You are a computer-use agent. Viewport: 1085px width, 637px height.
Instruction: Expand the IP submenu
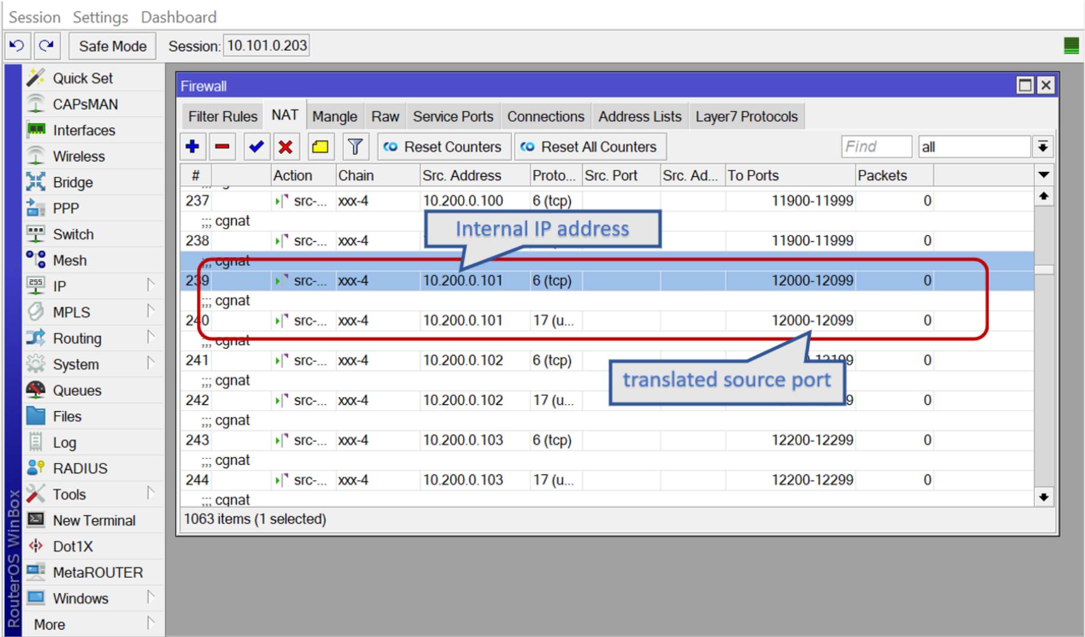(151, 285)
